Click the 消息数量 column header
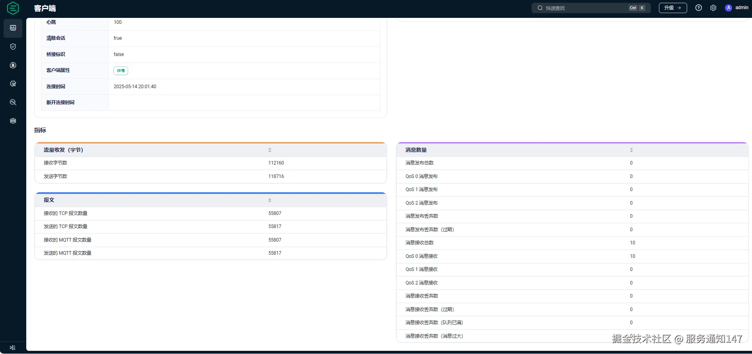The image size is (752, 354). tap(416, 150)
